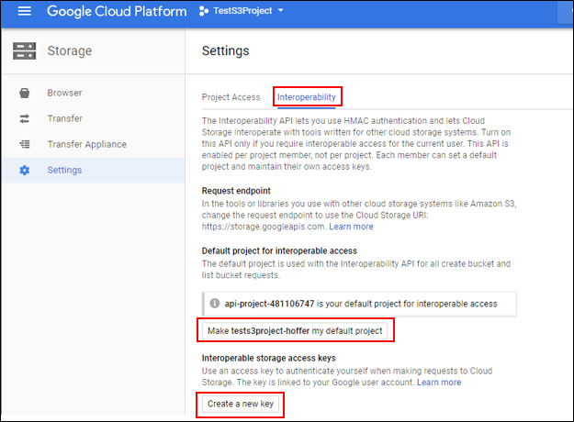Image resolution: width=574 pixels, height=422 pixels.
Task: Click the Settings gear icon
Action: (25, 170)
